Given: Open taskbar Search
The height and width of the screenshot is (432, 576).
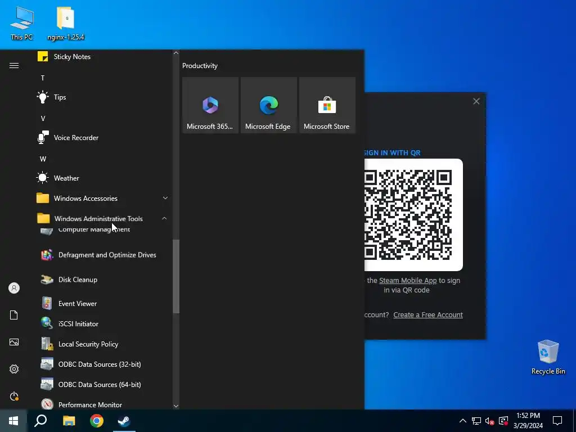Looking at the screenshot, I should point(40,421).
